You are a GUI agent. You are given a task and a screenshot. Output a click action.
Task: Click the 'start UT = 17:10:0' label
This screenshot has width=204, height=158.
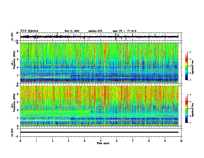coord(124,31)
